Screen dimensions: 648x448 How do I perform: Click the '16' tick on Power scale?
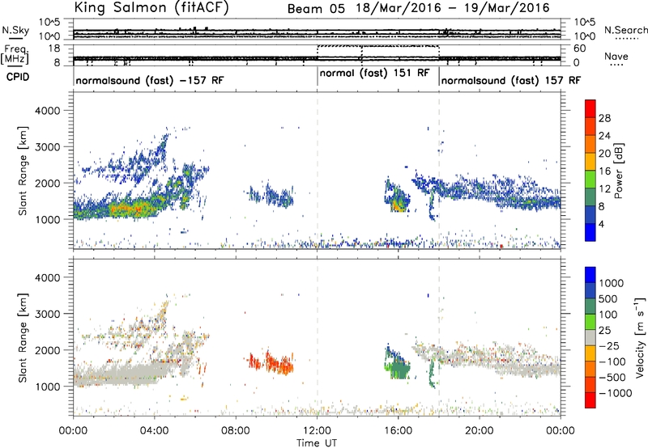coord(603,171)
